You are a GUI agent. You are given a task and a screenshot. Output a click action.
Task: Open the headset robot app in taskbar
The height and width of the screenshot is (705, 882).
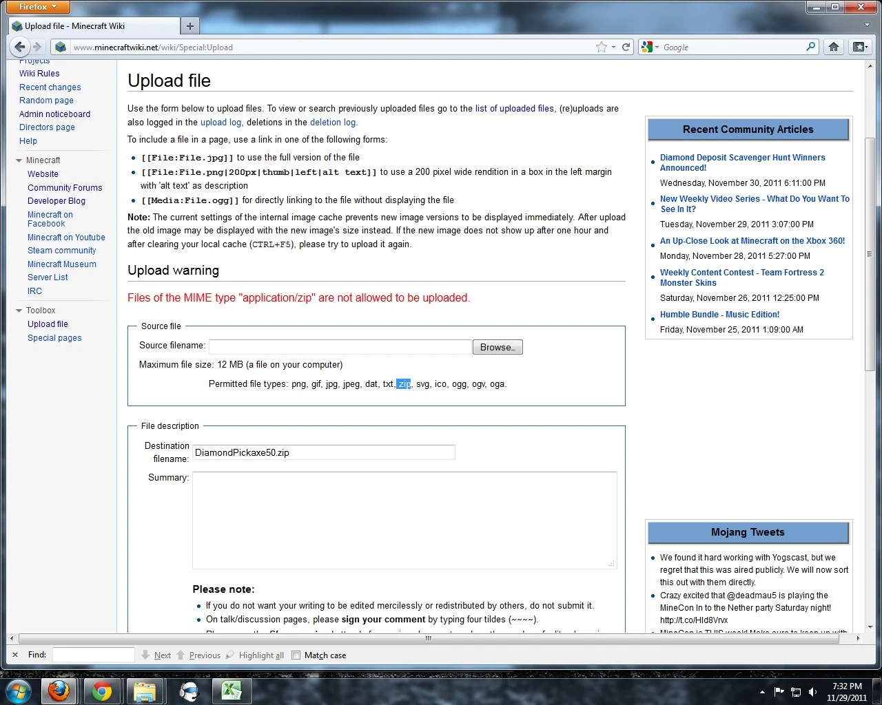tap(187, 691)
